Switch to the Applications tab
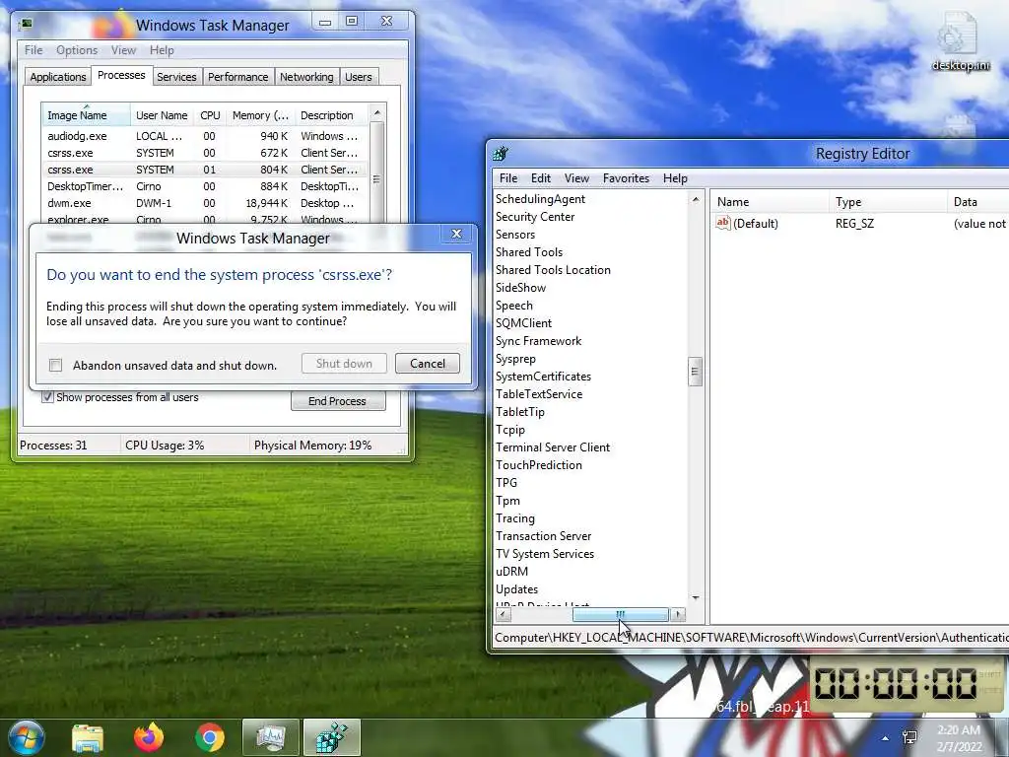The height and width of the screenshot is (757, 1009). 57,77
